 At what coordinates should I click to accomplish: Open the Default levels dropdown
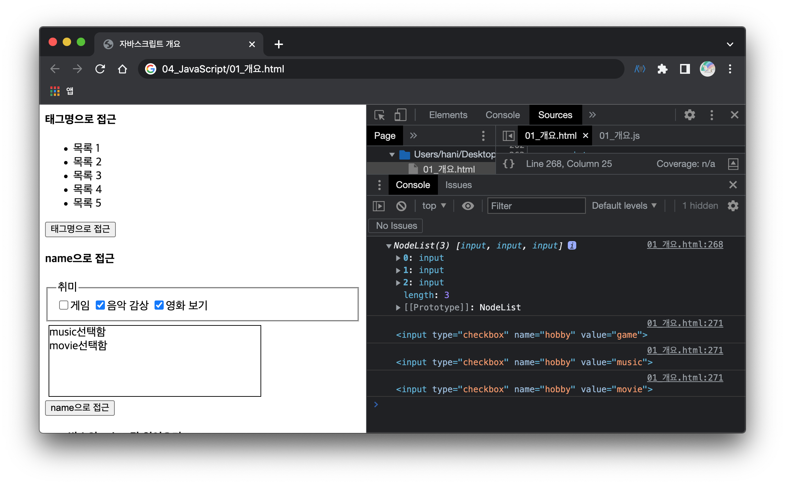click(624, 206)
